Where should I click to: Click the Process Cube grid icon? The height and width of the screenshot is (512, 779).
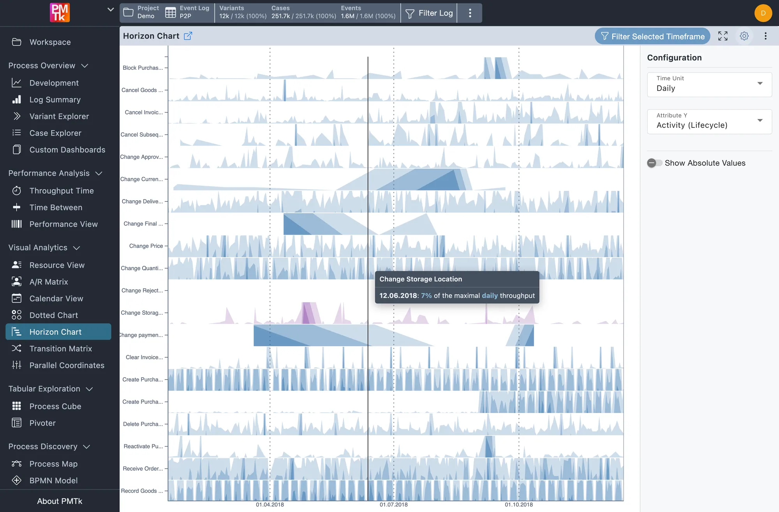pos(16,406)
